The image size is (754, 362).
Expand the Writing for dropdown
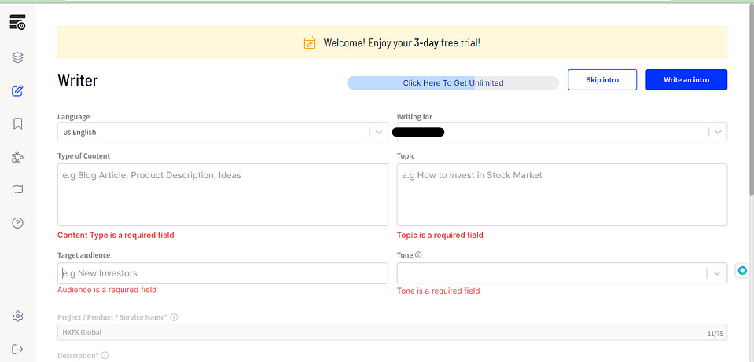[x=718, y=133]
